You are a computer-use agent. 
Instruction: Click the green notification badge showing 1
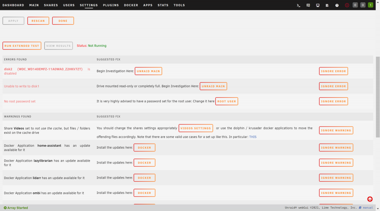[x=370, y=5]
